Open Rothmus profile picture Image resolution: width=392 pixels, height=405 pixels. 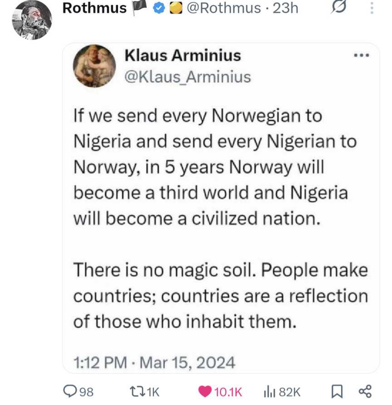point(32,19)
